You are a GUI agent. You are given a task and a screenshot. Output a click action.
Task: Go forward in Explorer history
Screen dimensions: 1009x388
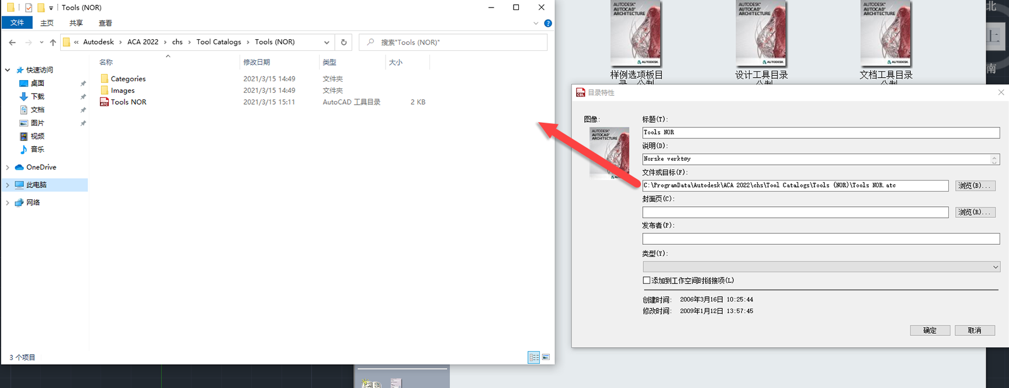pos(28,42)
